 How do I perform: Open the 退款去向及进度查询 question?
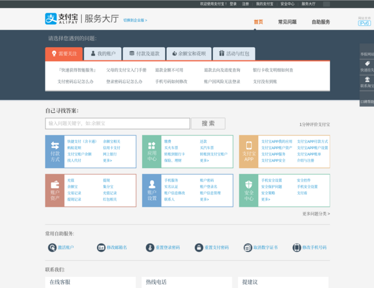click(222, 70)
